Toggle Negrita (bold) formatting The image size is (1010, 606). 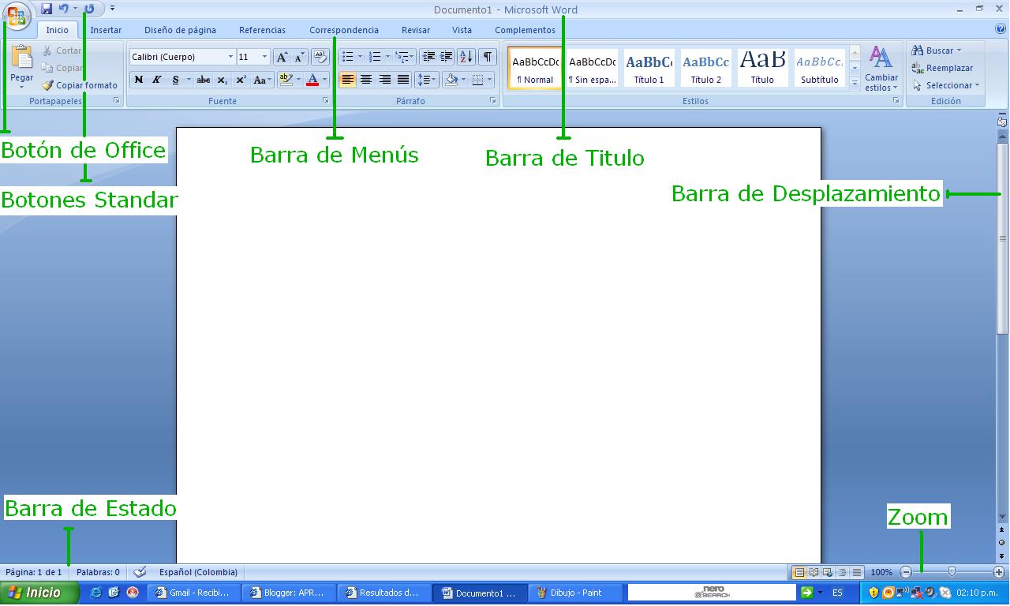pos(139,80)
